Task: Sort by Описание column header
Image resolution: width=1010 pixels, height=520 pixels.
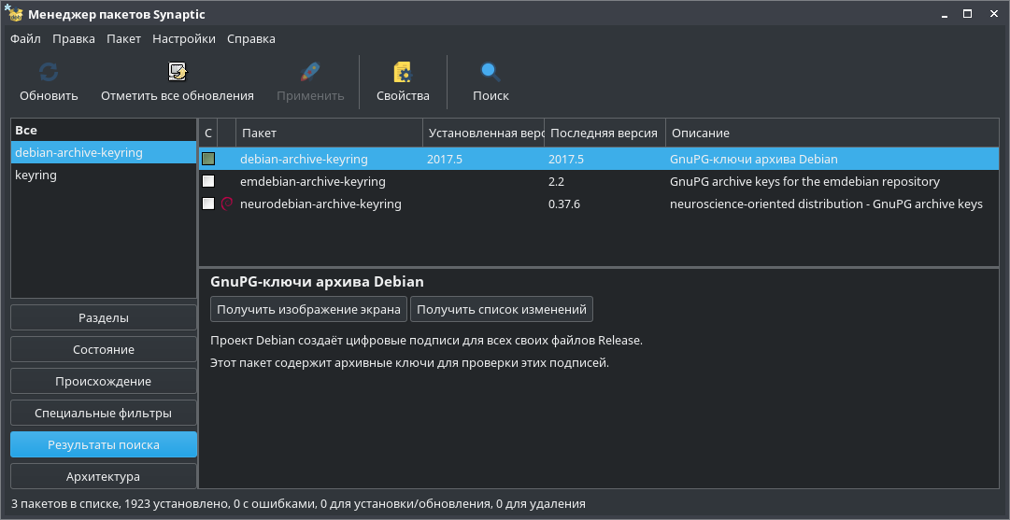Action: (832, 134)
